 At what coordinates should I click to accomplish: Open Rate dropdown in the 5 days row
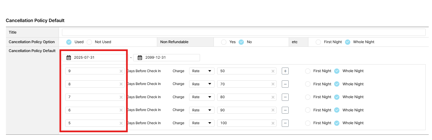point(201,123)
